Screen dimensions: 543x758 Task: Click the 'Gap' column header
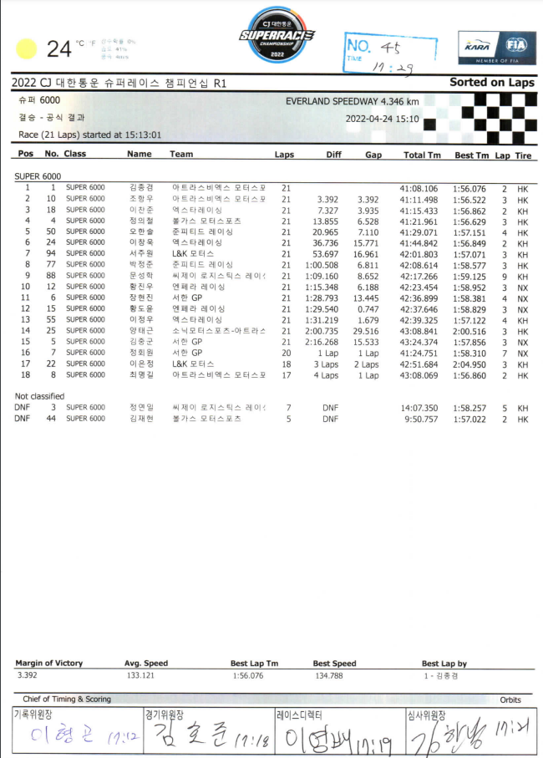[x=373, y=155]
